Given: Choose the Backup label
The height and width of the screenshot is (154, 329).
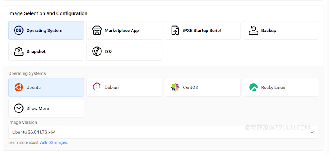Looking at the screenshot, I should coord(268,30).
